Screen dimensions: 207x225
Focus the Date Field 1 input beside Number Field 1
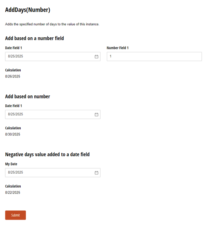53,56
